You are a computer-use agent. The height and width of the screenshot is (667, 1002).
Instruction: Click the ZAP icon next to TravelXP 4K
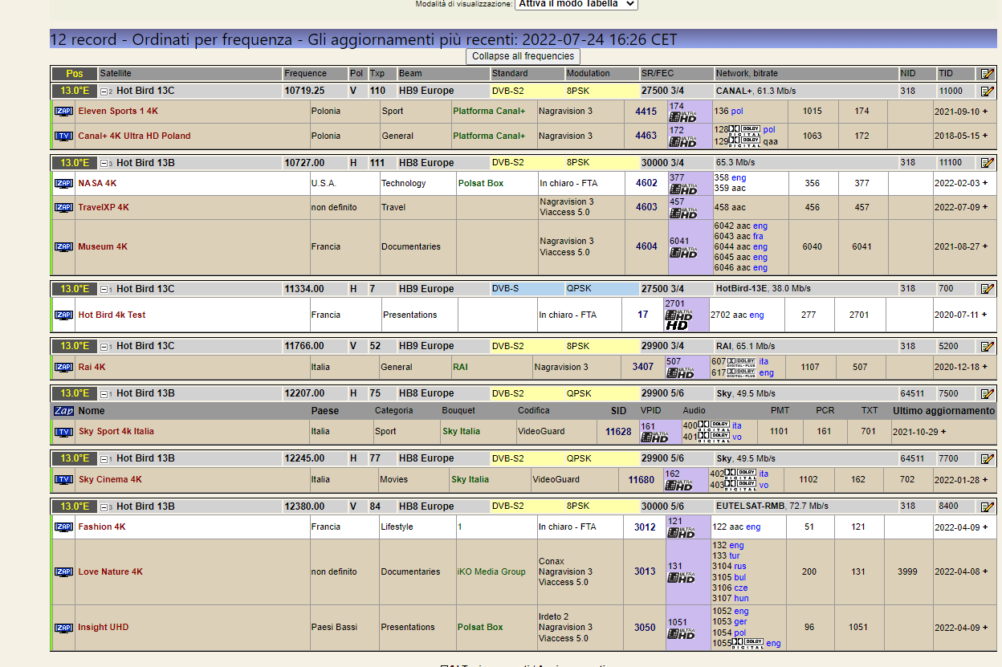pyautogui.click(x=63, y=207)
